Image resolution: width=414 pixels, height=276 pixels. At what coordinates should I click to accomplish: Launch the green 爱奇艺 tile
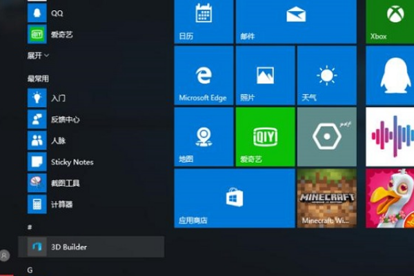coord(266,137)
